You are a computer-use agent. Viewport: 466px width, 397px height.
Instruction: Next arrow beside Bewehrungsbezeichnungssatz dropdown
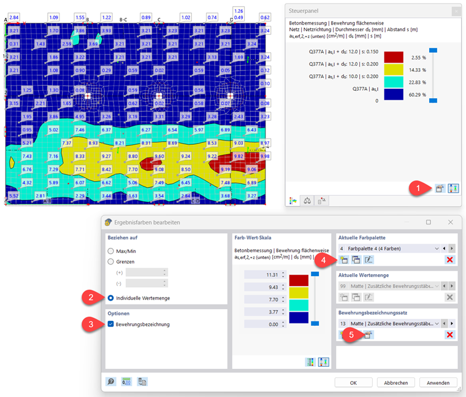(x=452, y=323)
